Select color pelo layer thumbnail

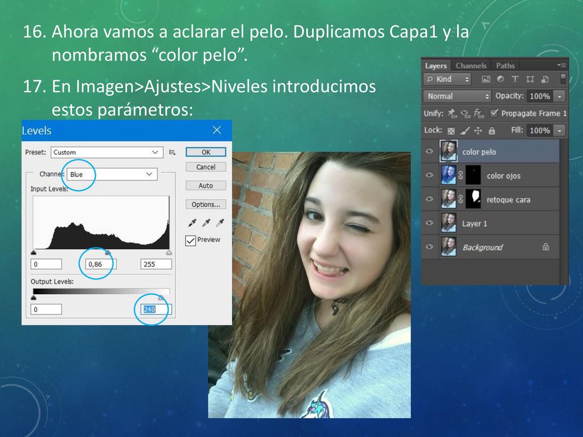[x=449, y=151]
